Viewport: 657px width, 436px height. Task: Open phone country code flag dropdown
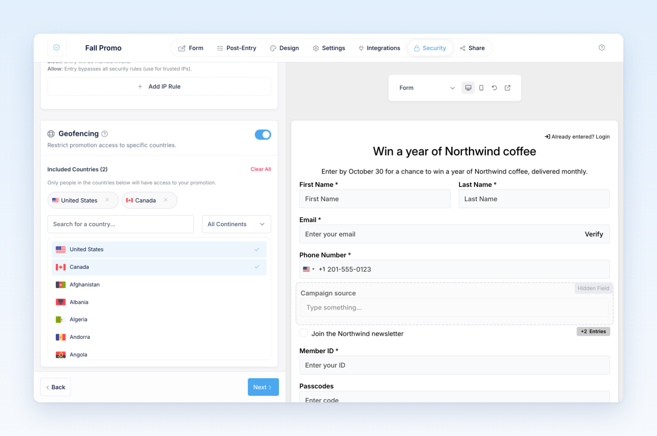click(x=309, y=269)
